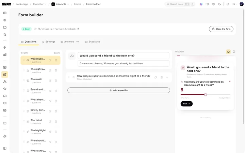Open the ticket icon in the sidebar
The height and width of the screenshot is (153, 245).
coord(5,96)
